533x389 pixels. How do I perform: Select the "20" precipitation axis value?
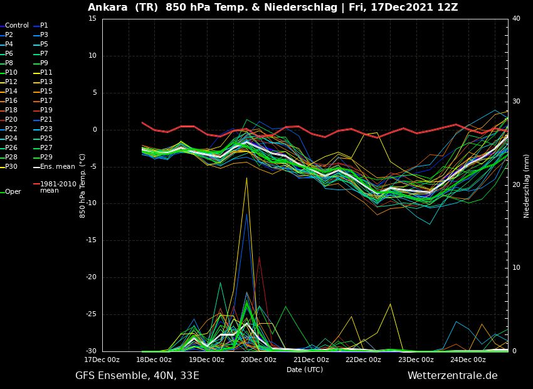click(x=516, y=184)
